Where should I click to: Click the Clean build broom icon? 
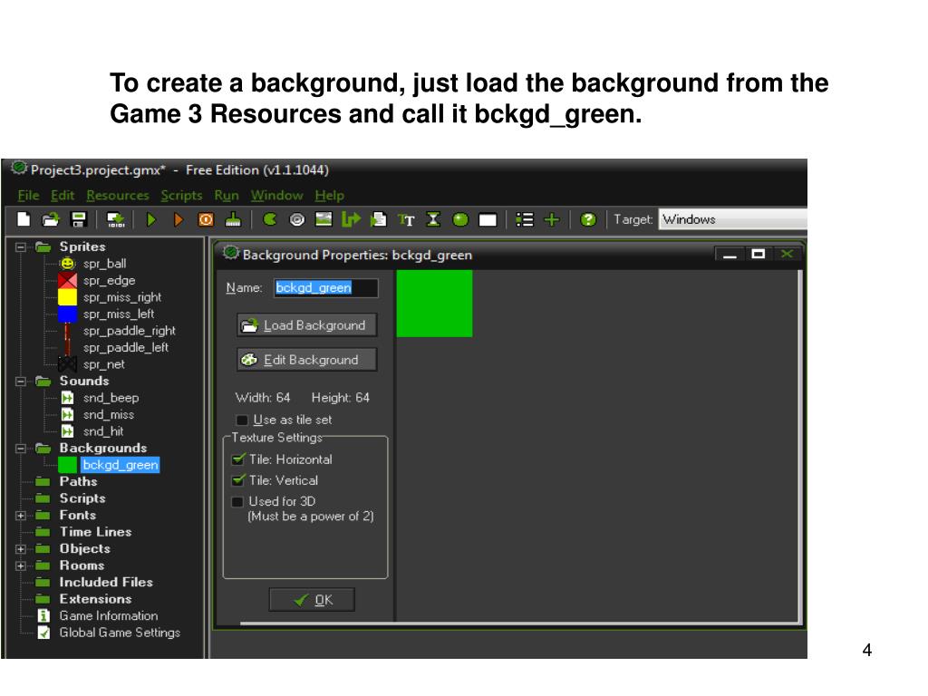coord(233,219)
